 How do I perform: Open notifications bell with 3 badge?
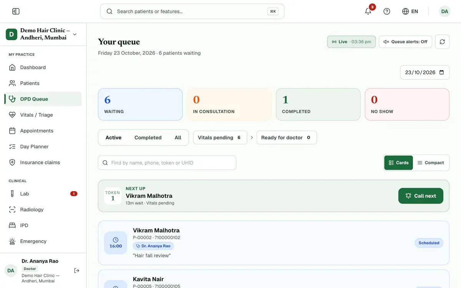[x=368, y=11]
